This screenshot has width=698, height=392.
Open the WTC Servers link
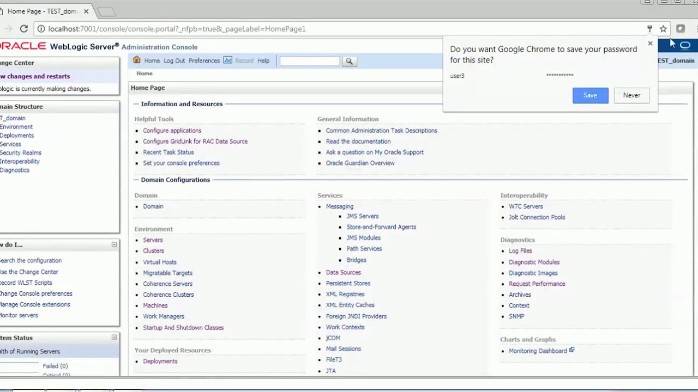click(526, 206)
